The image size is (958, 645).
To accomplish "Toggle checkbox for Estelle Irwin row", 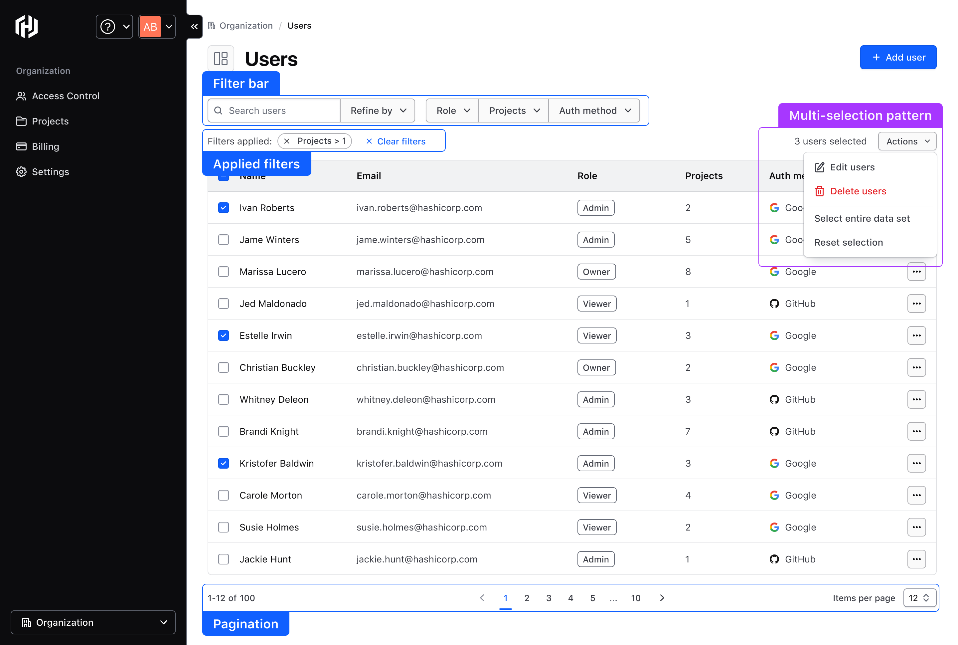I will pyautogui.click(x=224, y=335).
